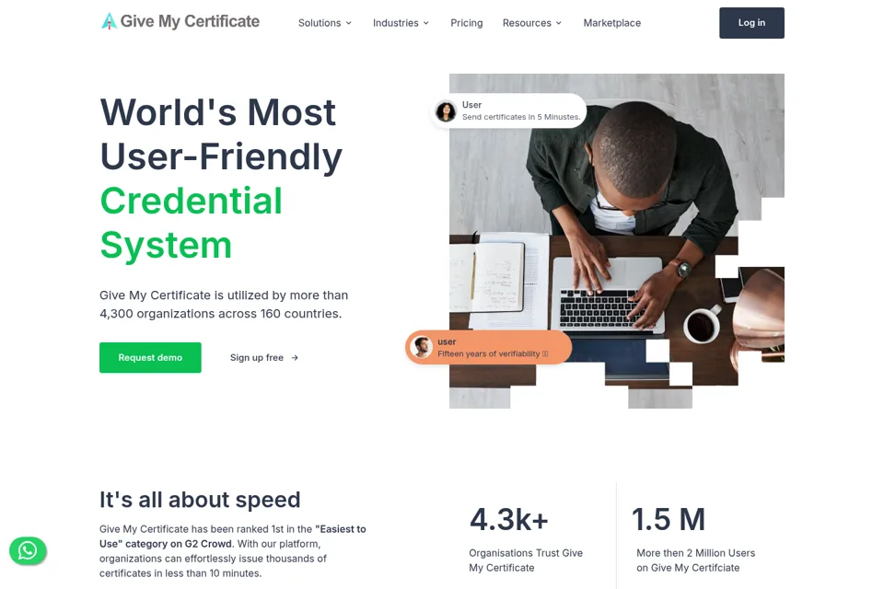Click the "4,300 organizations across 160 countries" text

tap(220, 314)
